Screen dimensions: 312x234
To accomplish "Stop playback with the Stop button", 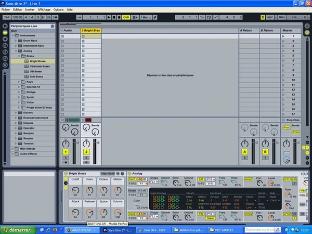I will [x=114, y=17].
